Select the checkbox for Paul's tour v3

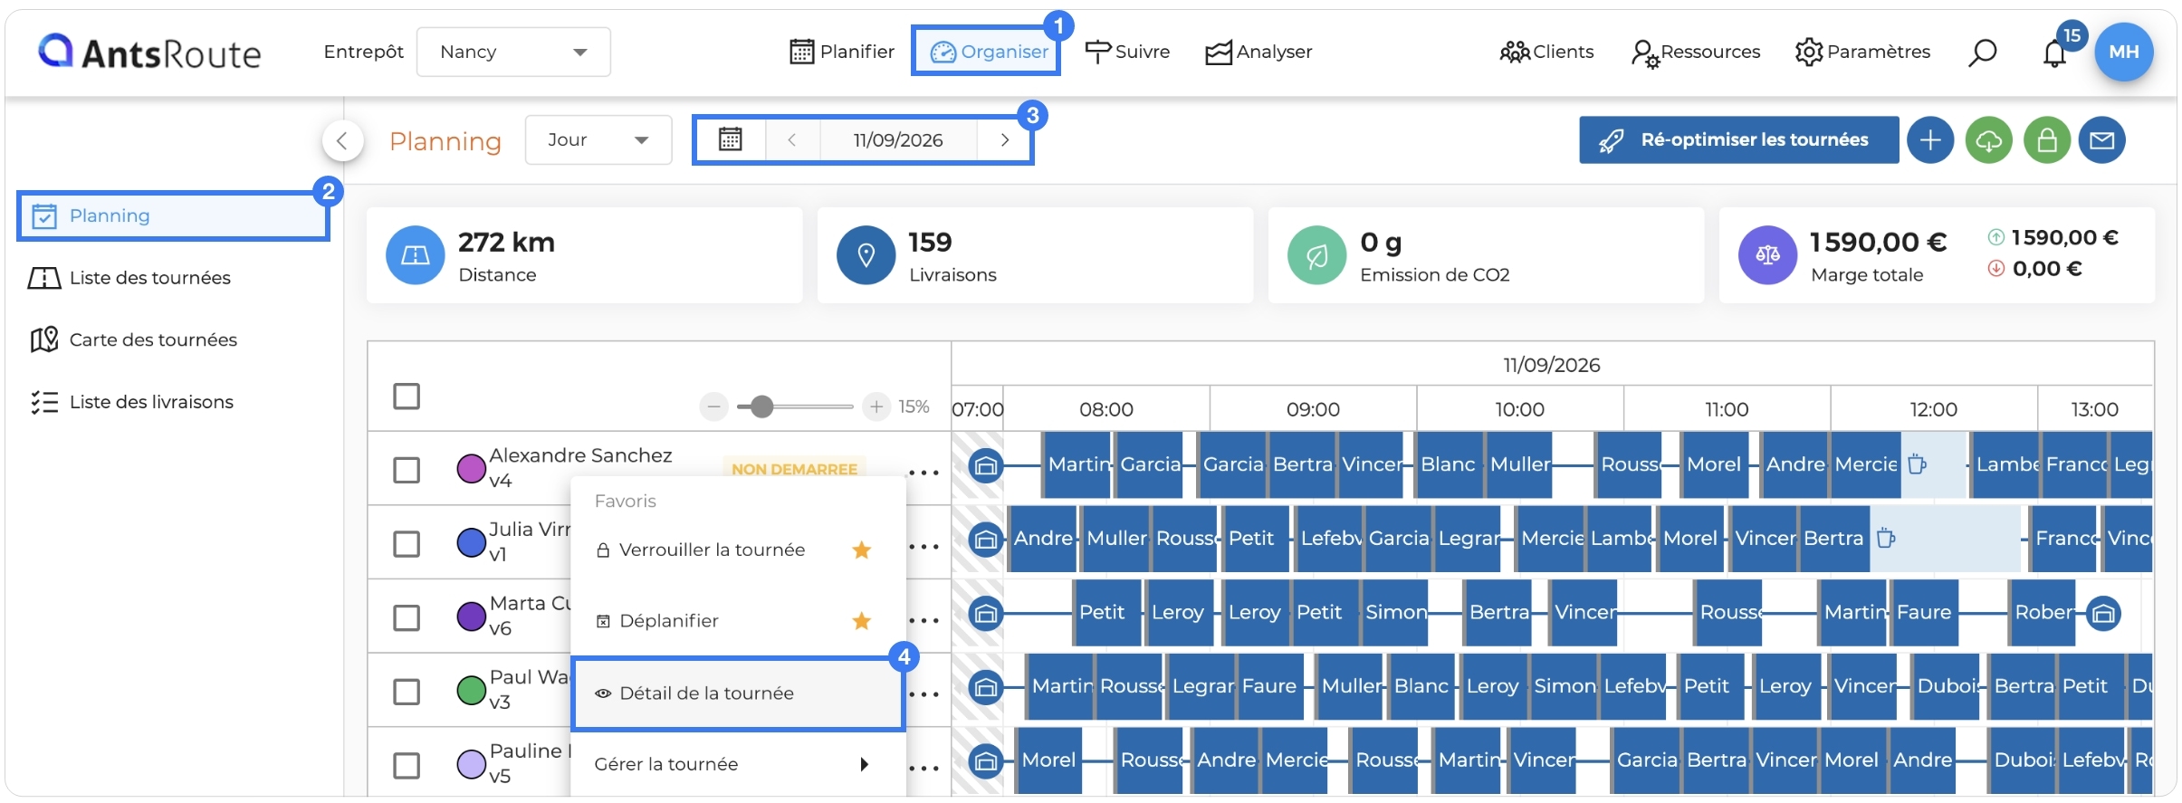pos(407,692)
